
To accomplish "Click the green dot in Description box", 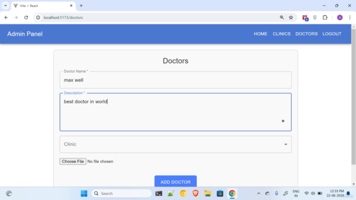I will 283,121.
